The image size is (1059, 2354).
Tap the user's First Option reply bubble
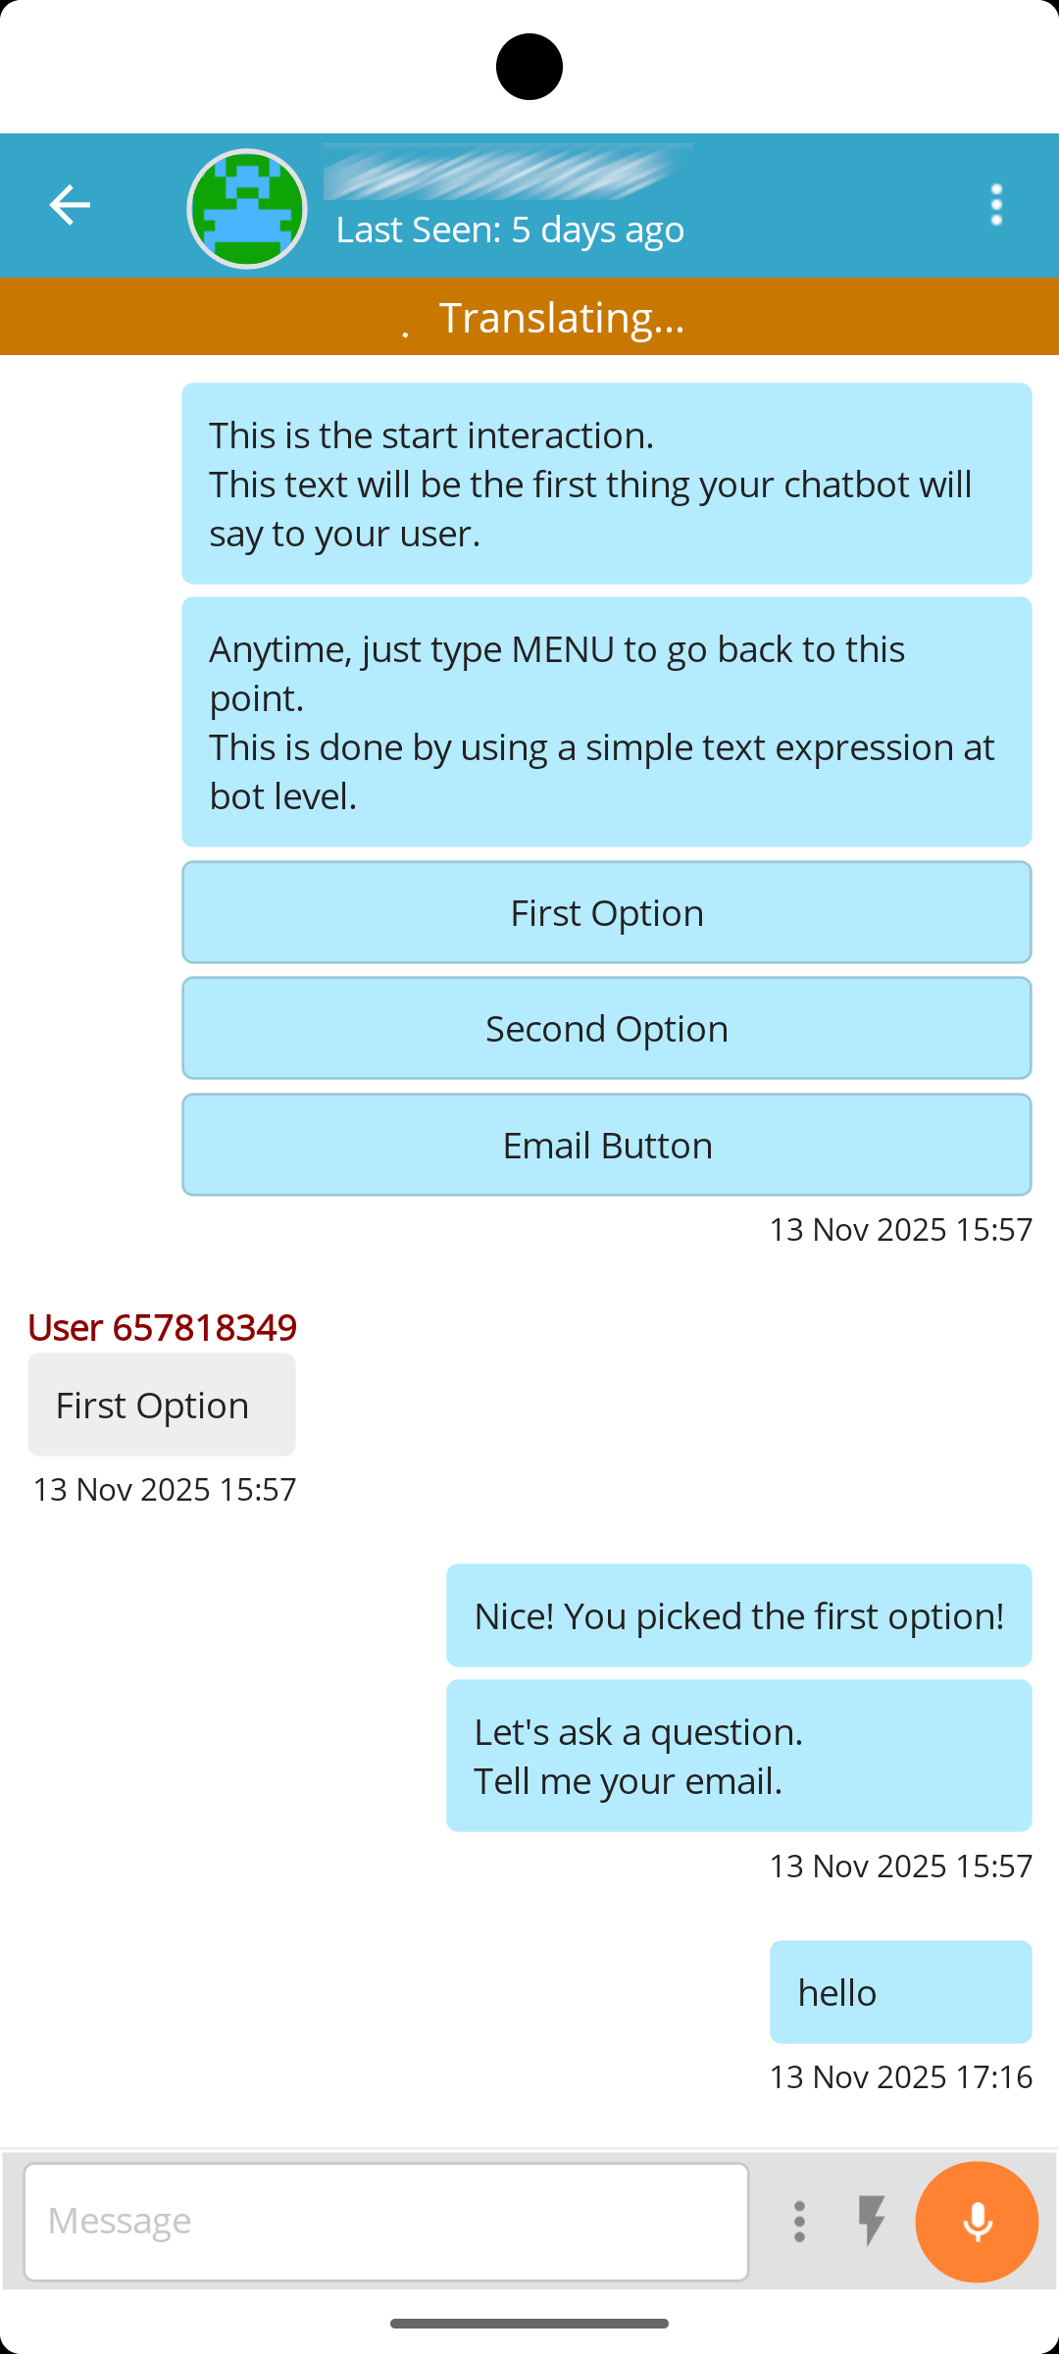point(162,1405)
